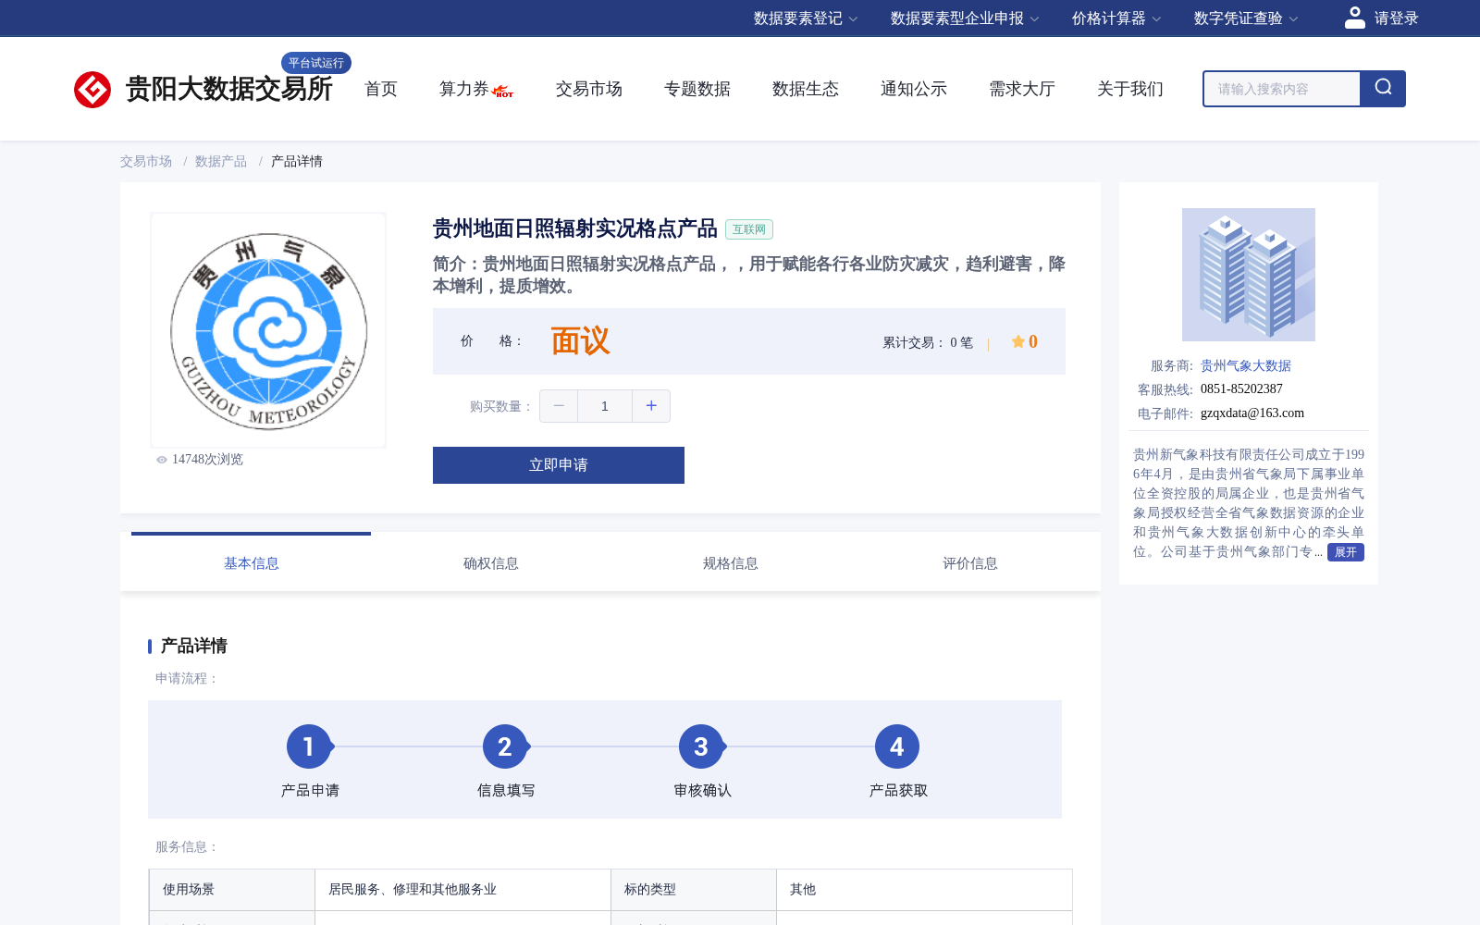Open the 交易市场 menu item
This screenshot has height=925, width=1480.
[589, 89]
